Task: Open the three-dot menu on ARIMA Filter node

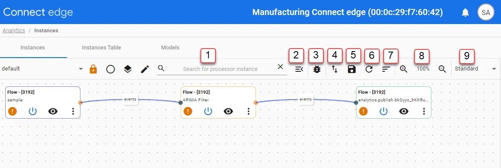Action: [248, 111]
